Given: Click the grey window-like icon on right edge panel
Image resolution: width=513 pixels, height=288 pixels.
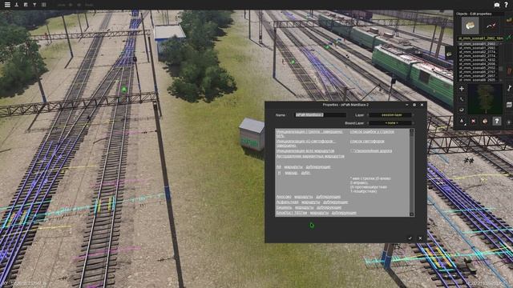Looking at the screenshot, I should point(510,105).
